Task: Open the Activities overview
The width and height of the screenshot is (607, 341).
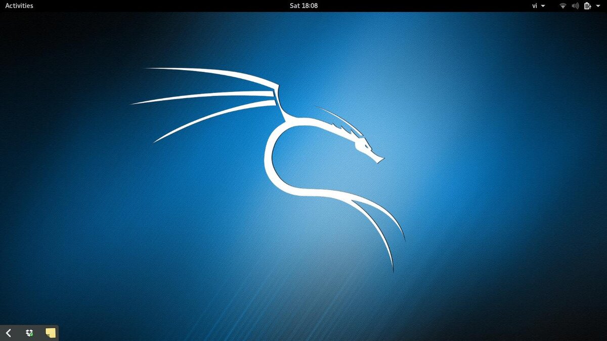Action: [x=19, y=6]
